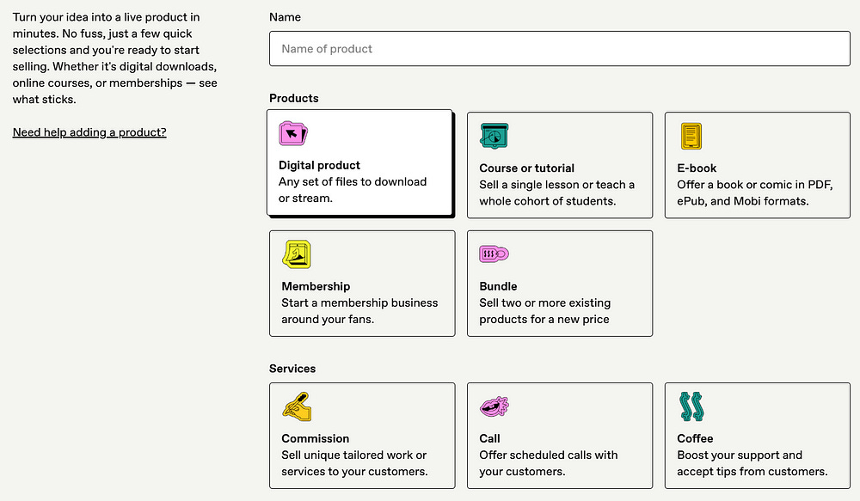This screenshot has height=501, width=860.
Task: Pick the Commission service option
Action: tap(362, 436)
